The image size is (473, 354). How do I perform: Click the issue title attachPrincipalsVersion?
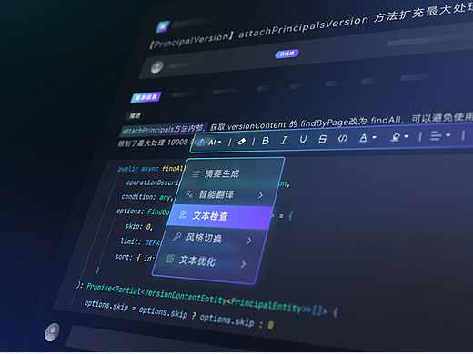(303, 27)
